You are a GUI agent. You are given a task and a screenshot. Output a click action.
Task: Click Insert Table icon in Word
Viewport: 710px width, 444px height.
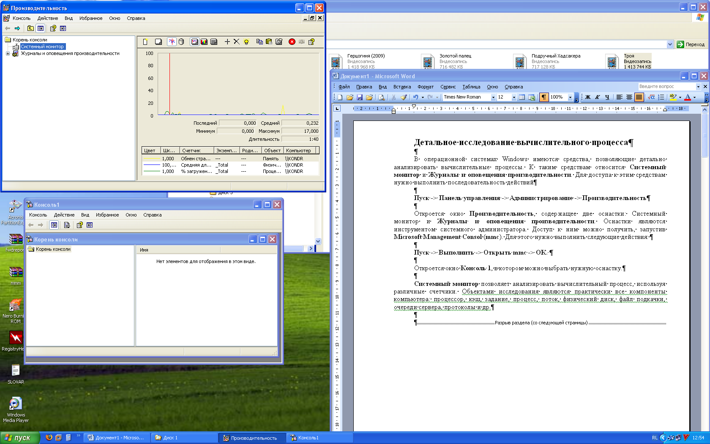pyautogui.click(x=522, y=97)
